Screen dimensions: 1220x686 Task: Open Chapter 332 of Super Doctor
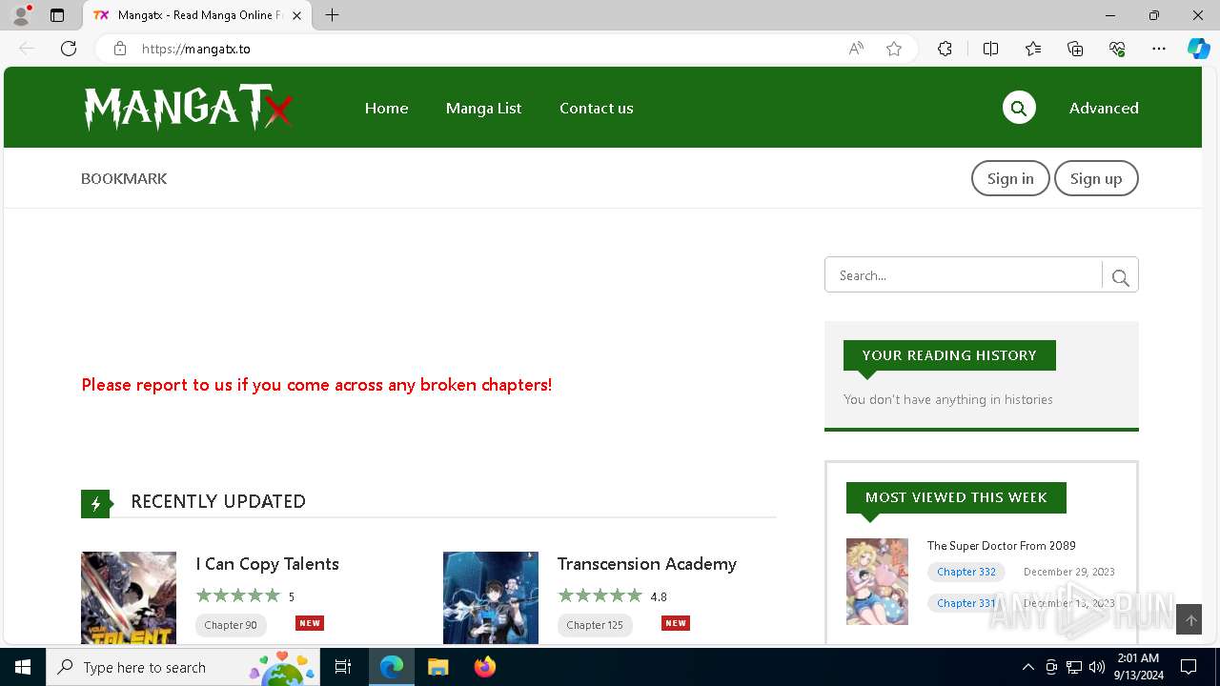[x=966, y=572]
